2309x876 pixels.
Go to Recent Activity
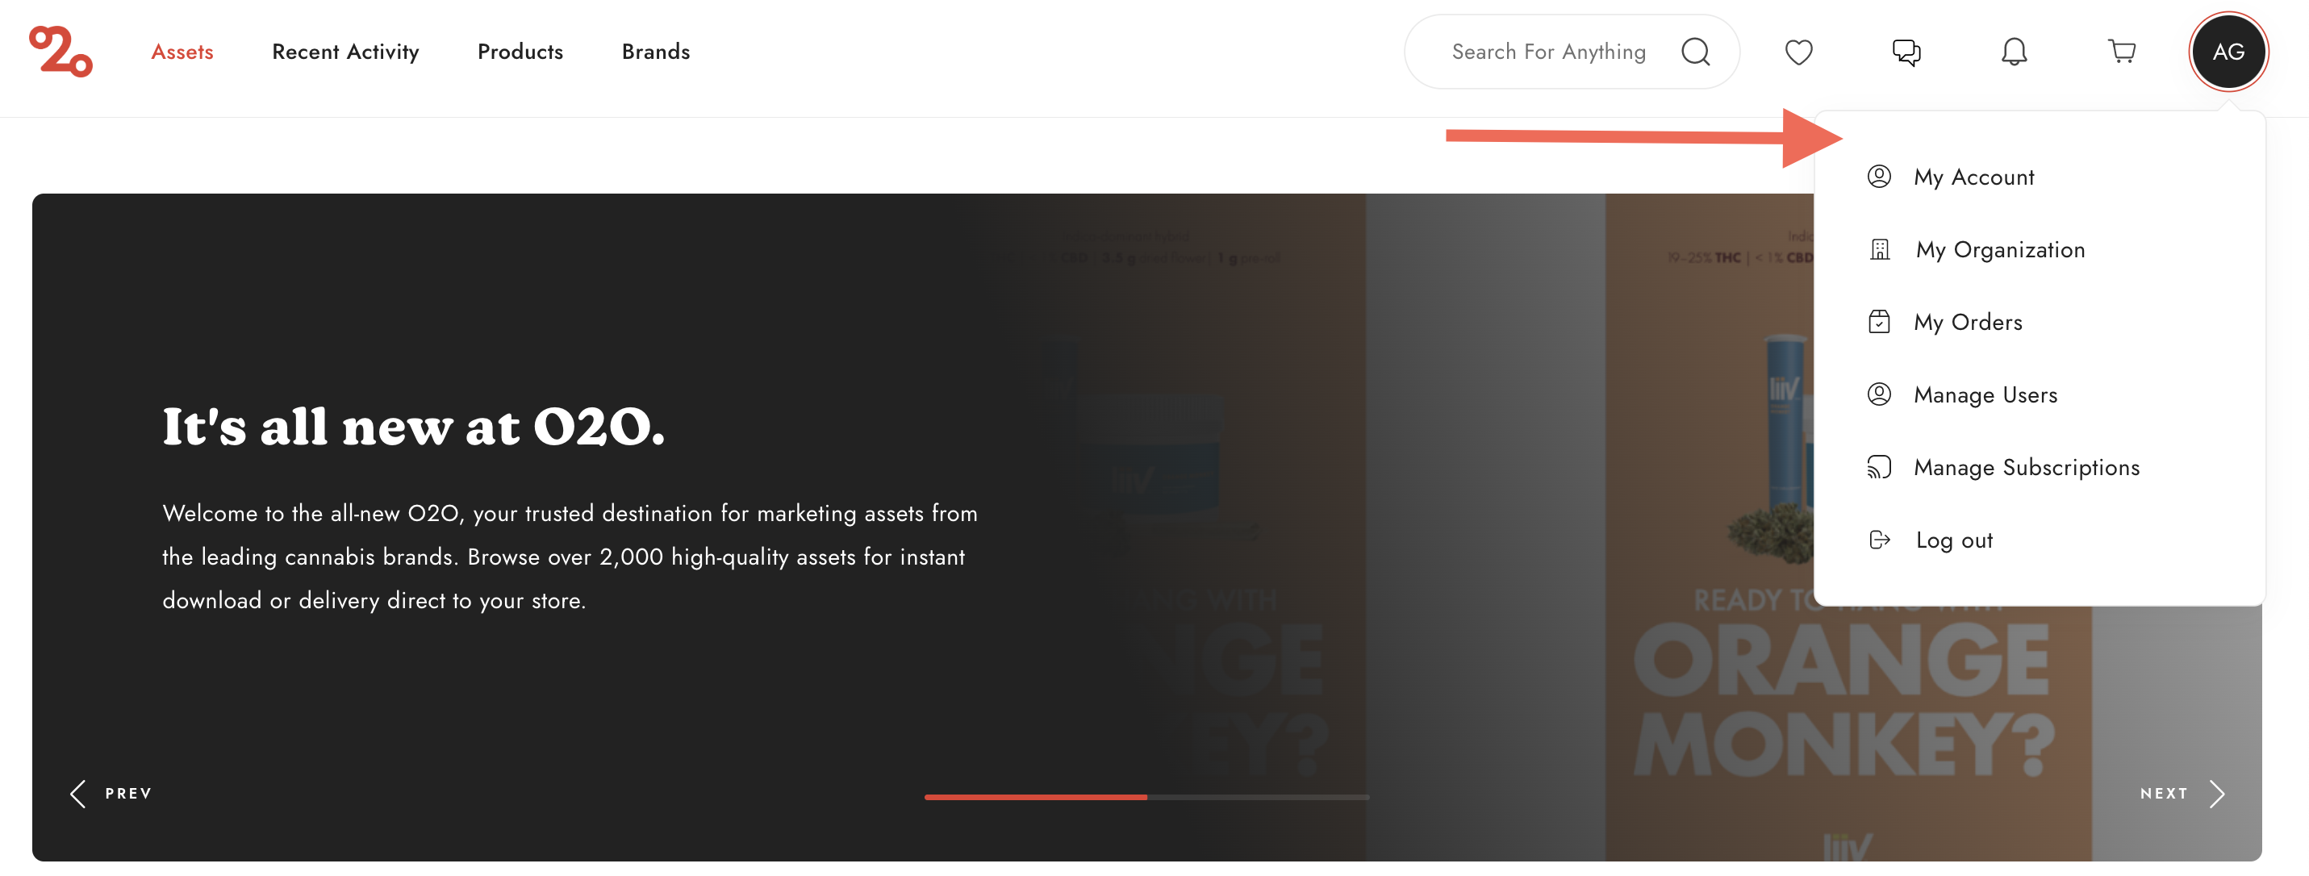[x=345, y=52]
